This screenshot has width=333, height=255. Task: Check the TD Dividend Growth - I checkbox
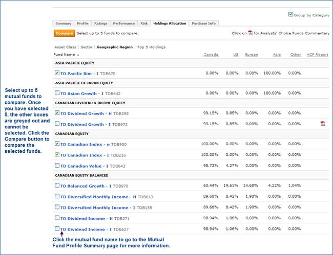[57, 124]
